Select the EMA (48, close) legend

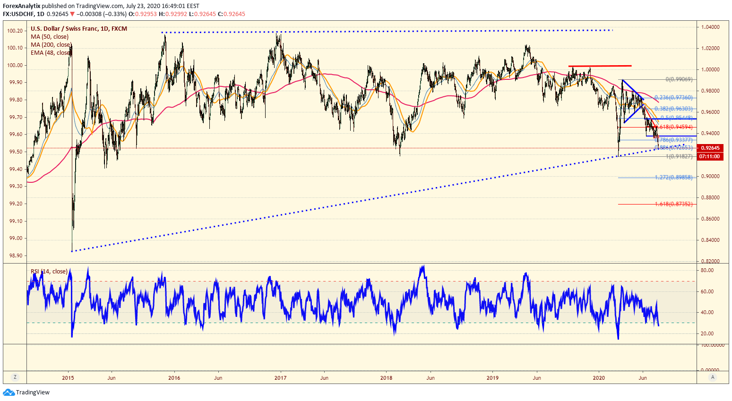point(51,53)
